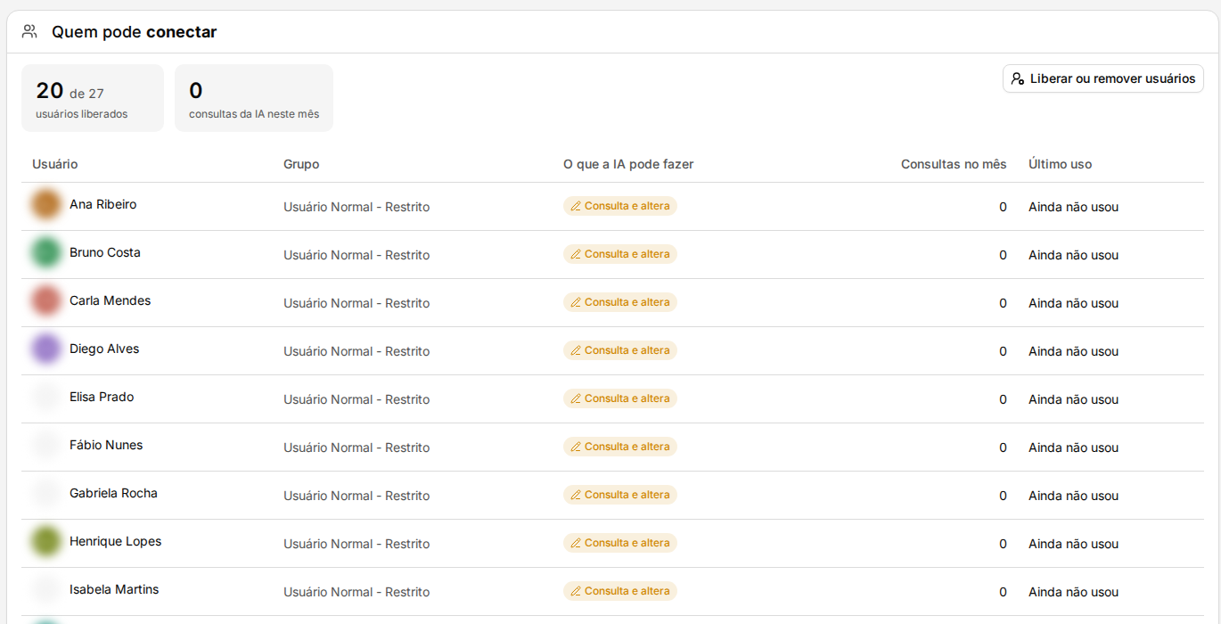Click Henrique Lopes's olive avatar
This screenshot has height=624, width=1221.
pos(46,541)
